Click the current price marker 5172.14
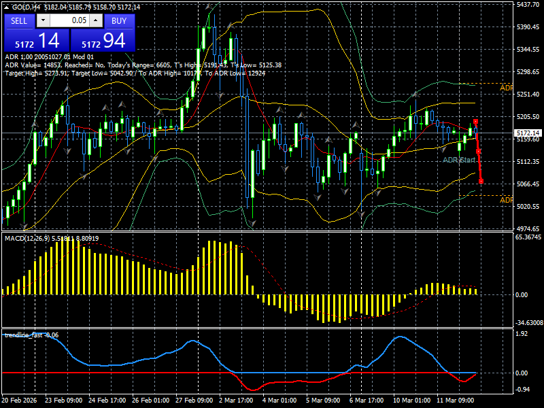 (x=528, y=133)
